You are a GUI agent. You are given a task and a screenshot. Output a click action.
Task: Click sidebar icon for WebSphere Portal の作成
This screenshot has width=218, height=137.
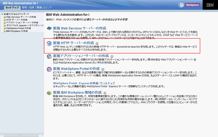coord(4,28)
